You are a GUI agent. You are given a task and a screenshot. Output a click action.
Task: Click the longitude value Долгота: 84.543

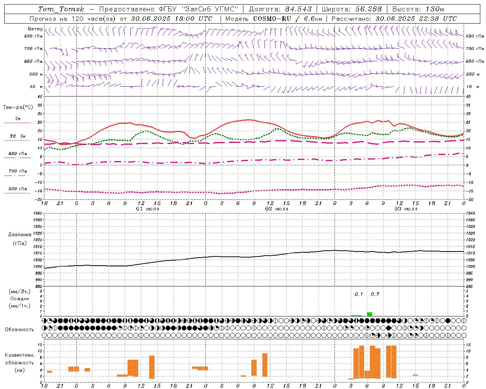[280, 9]
